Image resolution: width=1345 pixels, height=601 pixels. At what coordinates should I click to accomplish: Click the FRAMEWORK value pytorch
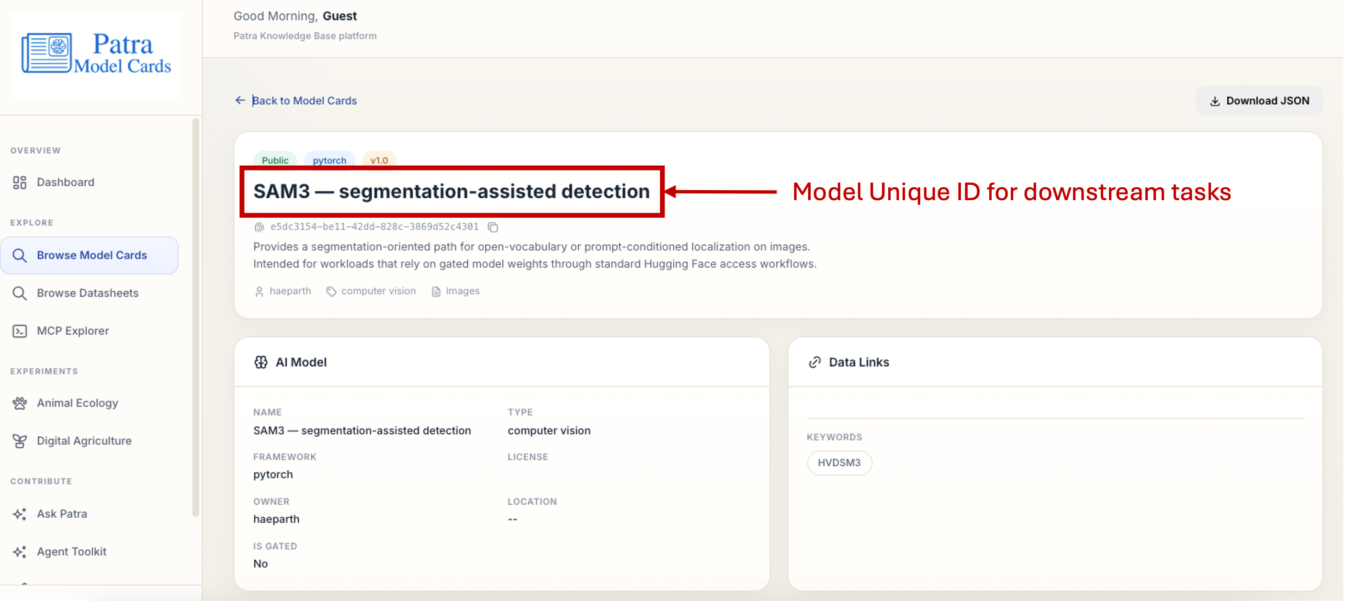pyautogui.click(x=273, y=475)
